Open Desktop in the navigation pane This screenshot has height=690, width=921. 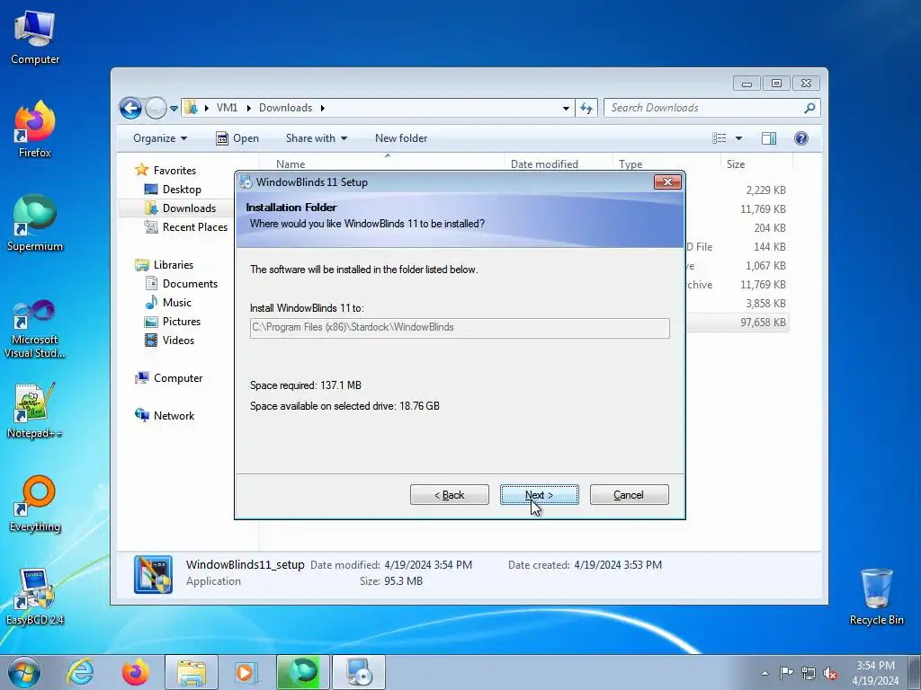182,190
